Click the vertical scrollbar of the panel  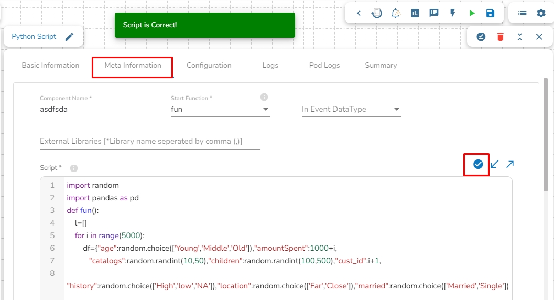click(546, 136)
